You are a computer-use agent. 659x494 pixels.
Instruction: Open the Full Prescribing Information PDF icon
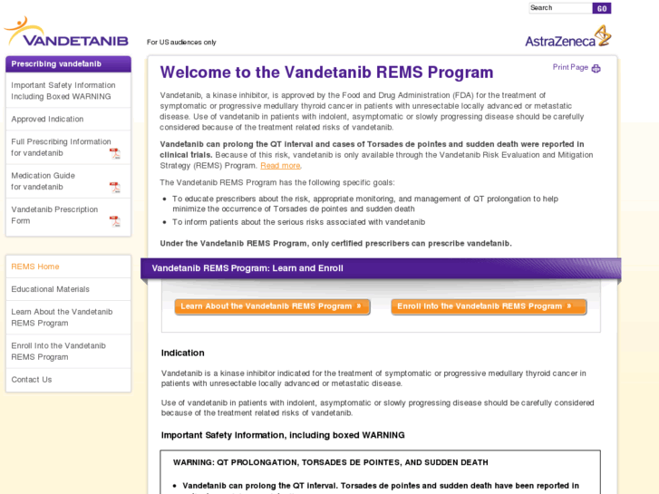(x=115, y=154)
